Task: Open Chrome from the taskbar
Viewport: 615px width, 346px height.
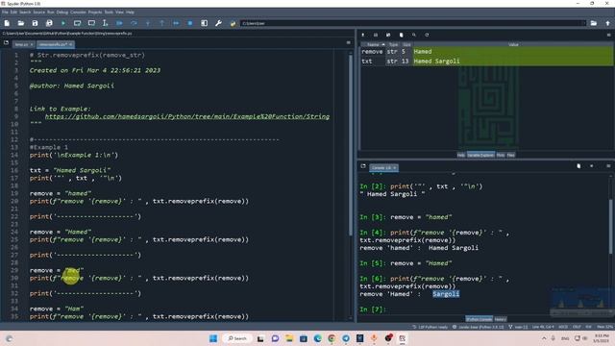Action: [332, 338]
